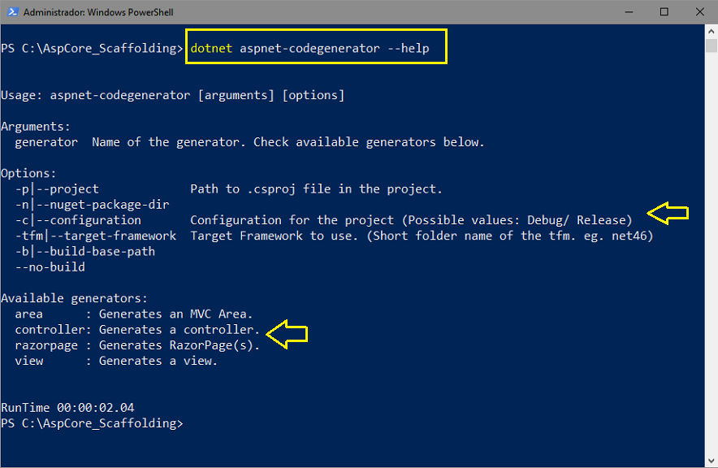
Task: Minimize the PowerShell window
Action: click(629, 12)
